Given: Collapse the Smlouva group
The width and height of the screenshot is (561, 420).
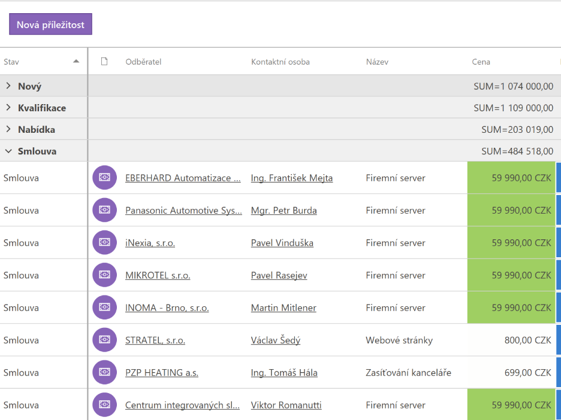Looking at the screenshot, I should coord(8,151).
